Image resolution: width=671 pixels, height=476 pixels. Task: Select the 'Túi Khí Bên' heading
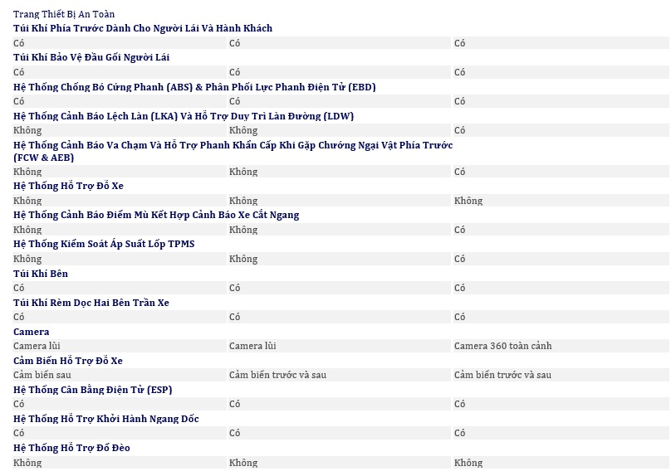click(41, 274)
